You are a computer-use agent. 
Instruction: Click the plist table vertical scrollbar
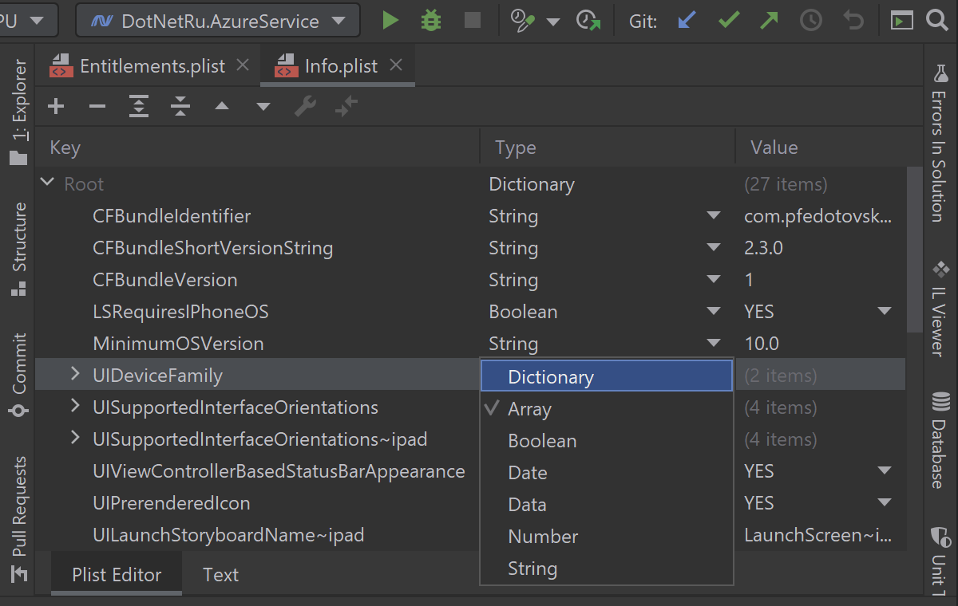point(913,250)
